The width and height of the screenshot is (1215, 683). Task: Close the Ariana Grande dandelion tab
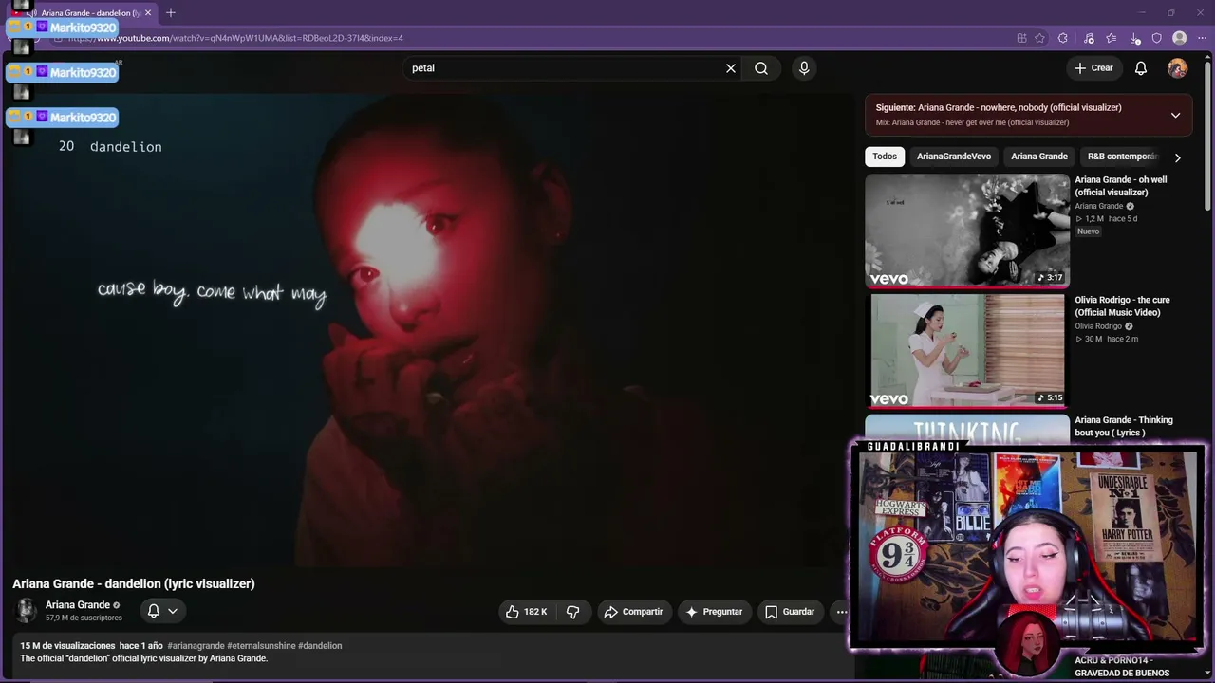pyautogui.click(x=148, y=13)
